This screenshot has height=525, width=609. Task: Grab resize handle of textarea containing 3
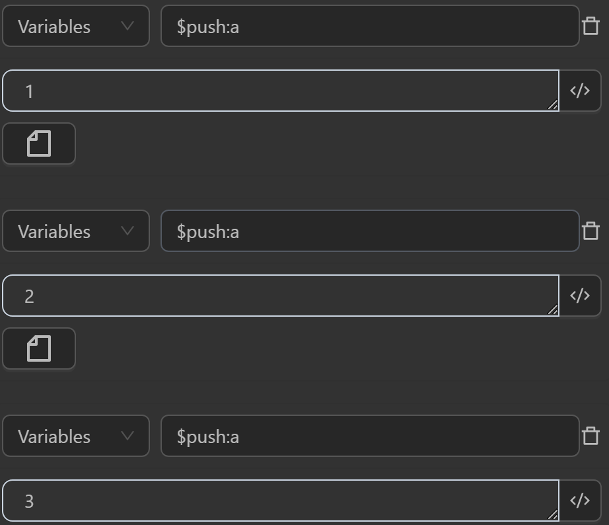coord(553,515)
